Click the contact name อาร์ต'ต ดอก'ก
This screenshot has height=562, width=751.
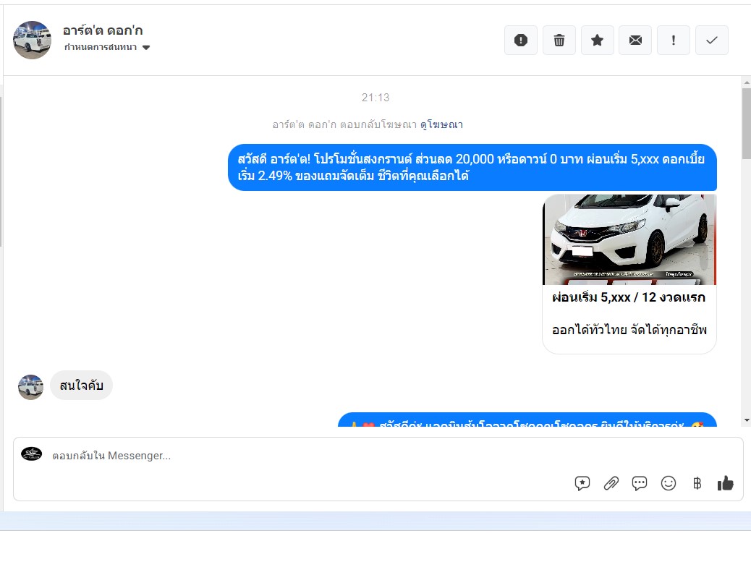coord(103,30)
